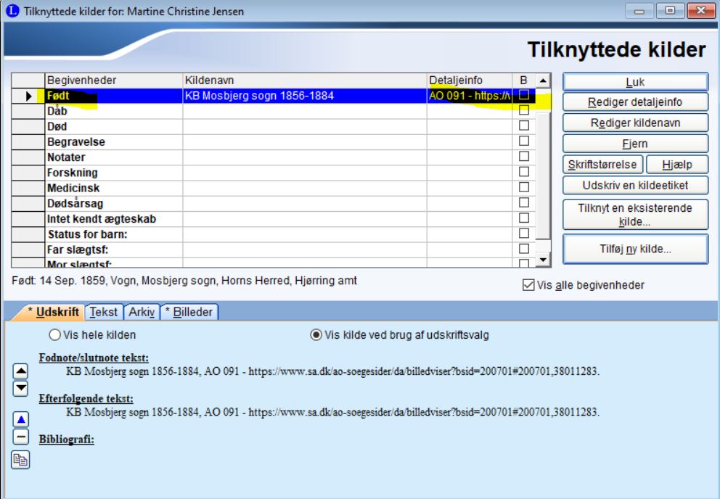Toggle the B checkbox in the Født row

pyautogui.click(x=524, y=95)
